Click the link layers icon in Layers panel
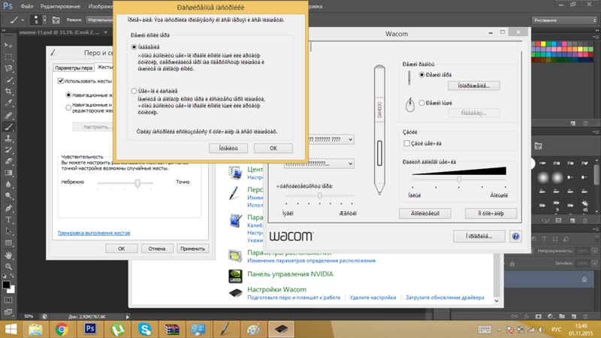Image resolution: width=601 pixels, height=338 pixels. coord(515,316)
